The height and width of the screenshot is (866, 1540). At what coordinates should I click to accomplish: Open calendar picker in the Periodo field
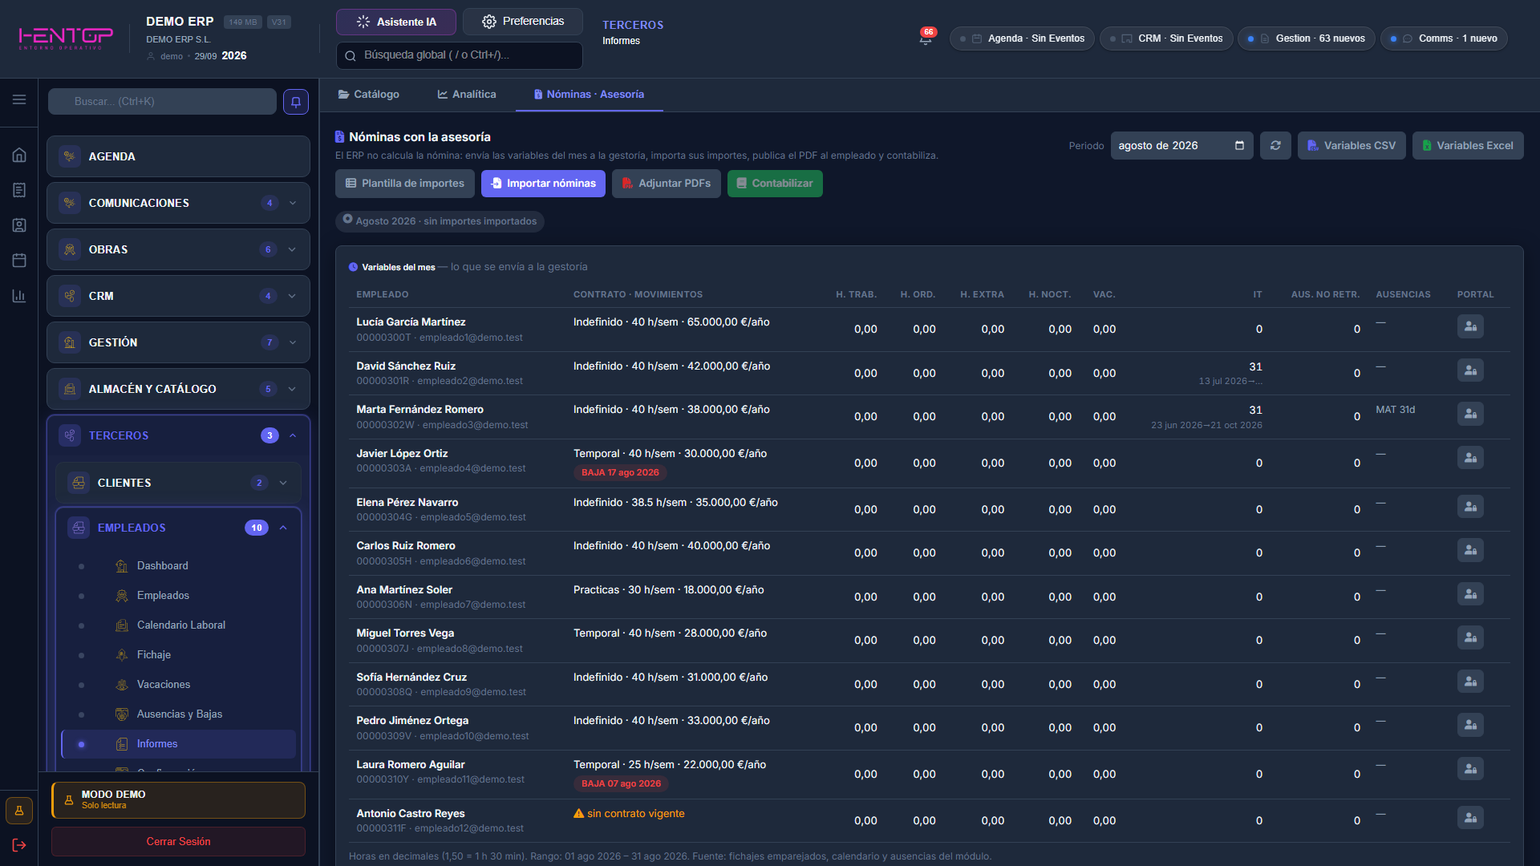1239,145
